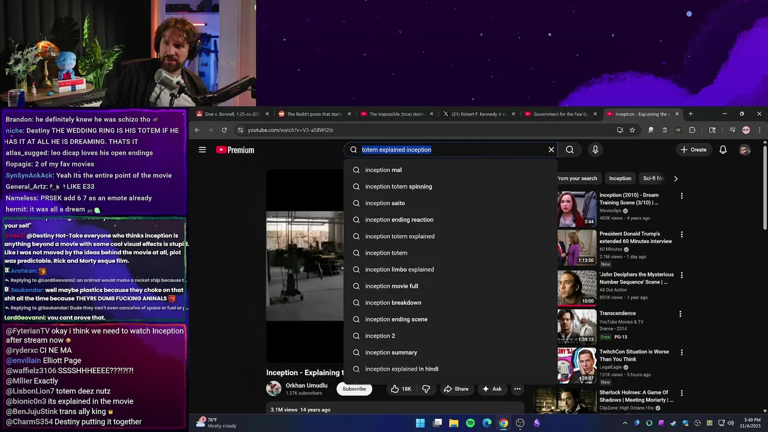
Task: Open the YouTube guide hamburger menu
Action: click(202, 150)
